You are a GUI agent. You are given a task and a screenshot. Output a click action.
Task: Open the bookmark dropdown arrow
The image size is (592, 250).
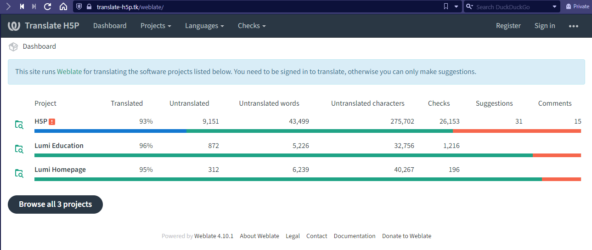456,6
